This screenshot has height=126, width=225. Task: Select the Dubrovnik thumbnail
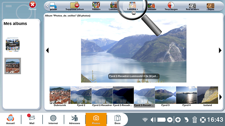coord(60,95)
